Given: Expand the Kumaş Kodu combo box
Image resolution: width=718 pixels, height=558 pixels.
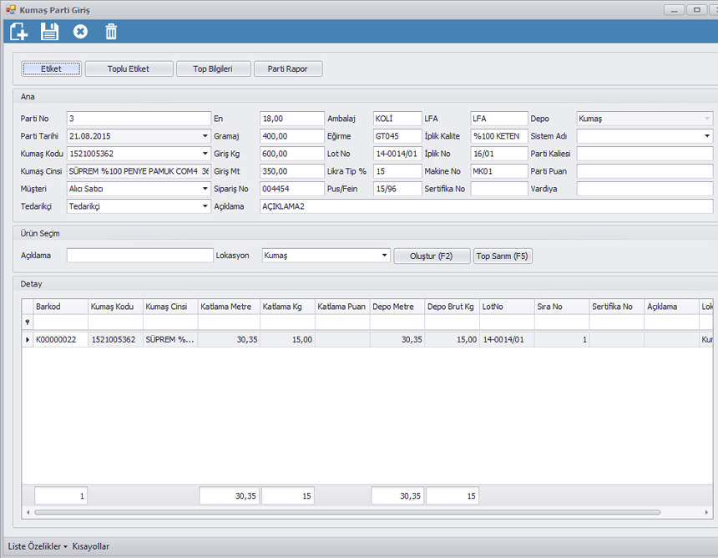Looking at the screenshot, I should coord(205,154).
